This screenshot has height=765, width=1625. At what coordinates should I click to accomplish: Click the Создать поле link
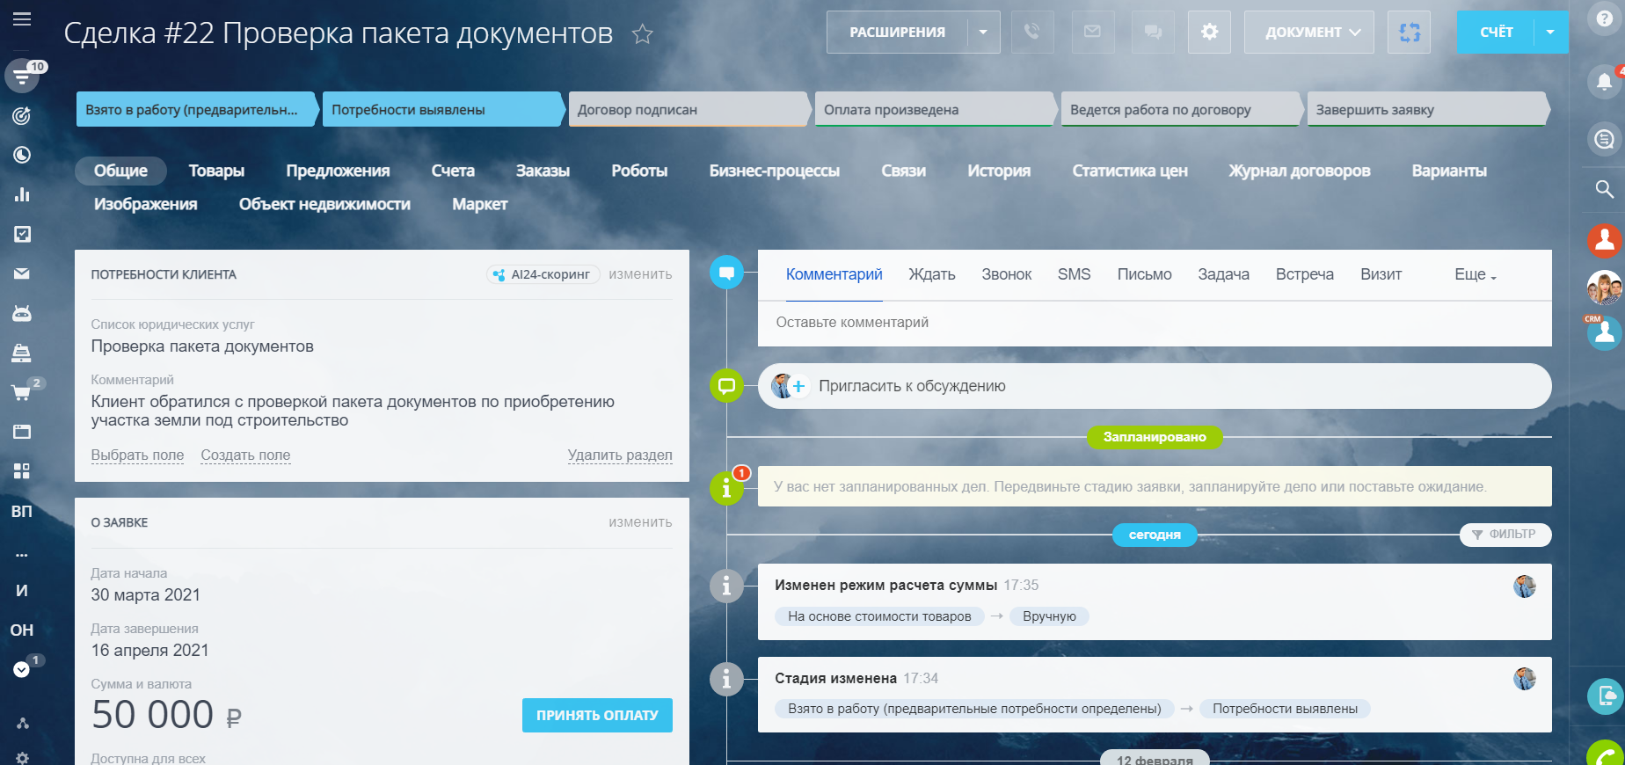245,455
